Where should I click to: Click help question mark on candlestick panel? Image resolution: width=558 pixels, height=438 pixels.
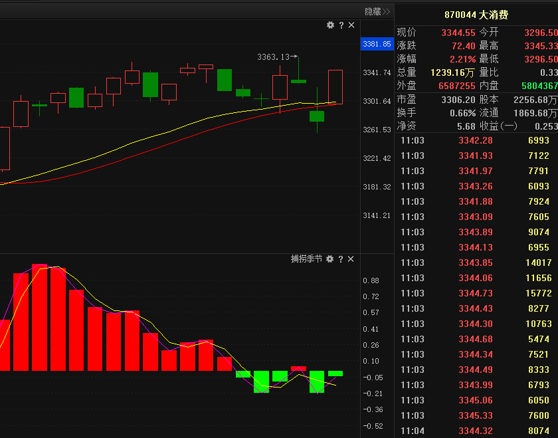341,25
